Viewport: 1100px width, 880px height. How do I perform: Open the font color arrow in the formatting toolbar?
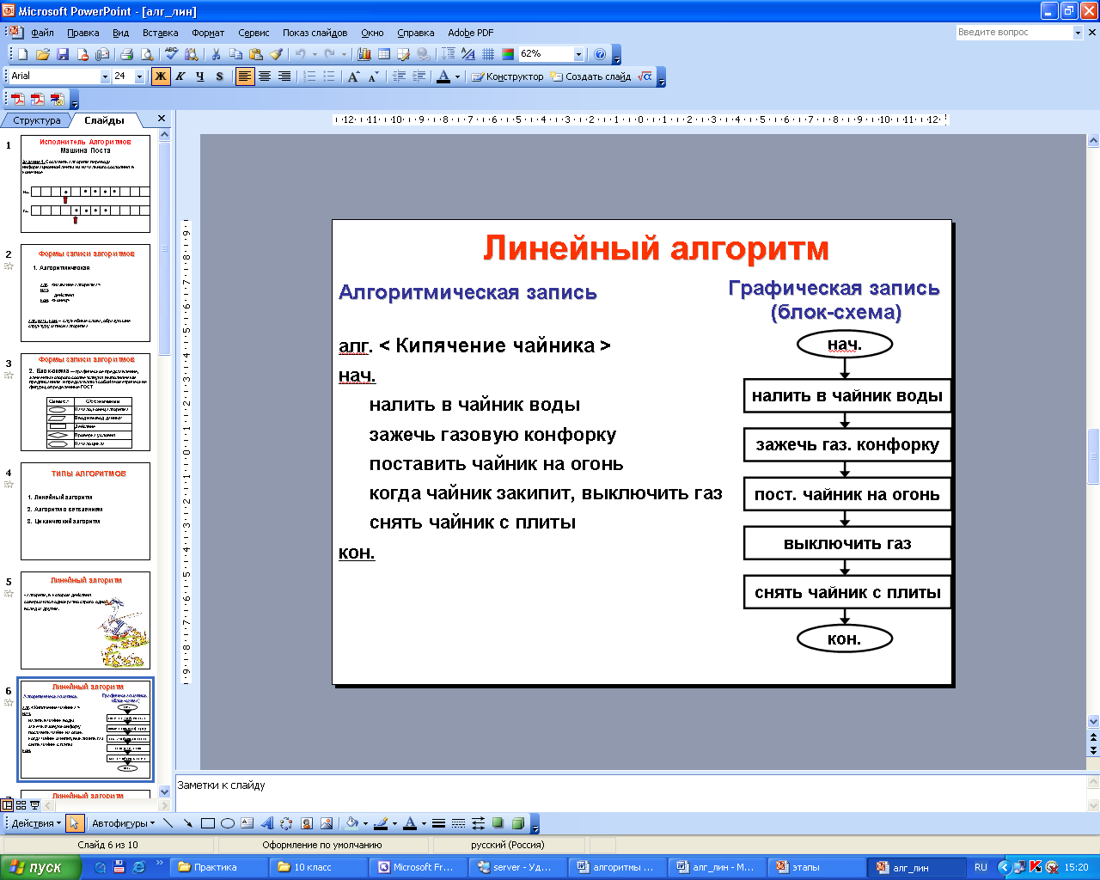click(x=458, y=76)
